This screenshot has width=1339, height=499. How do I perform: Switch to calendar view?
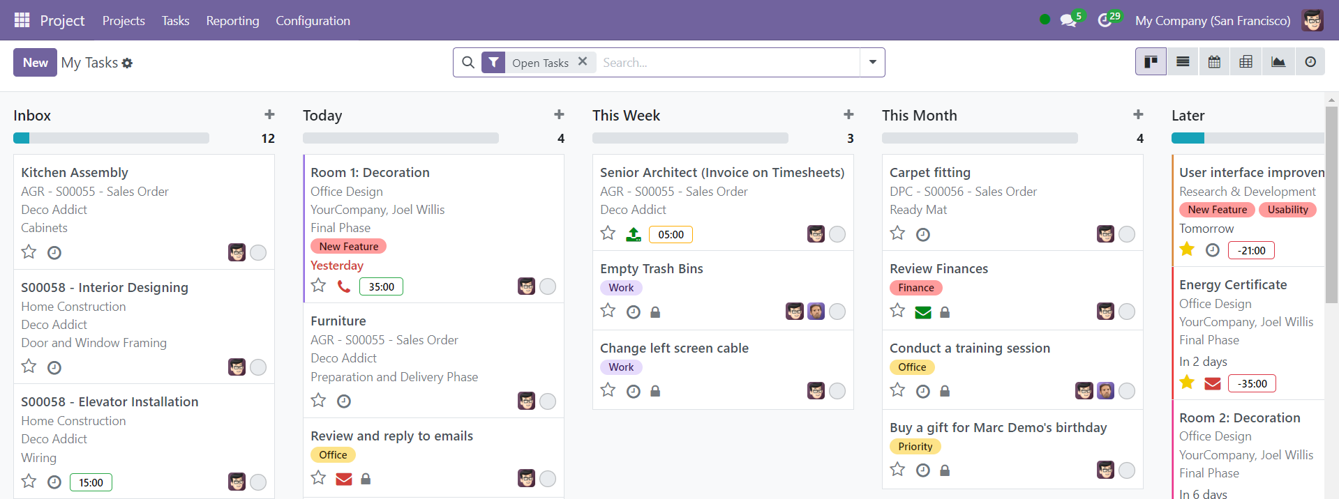[1214, 62]
